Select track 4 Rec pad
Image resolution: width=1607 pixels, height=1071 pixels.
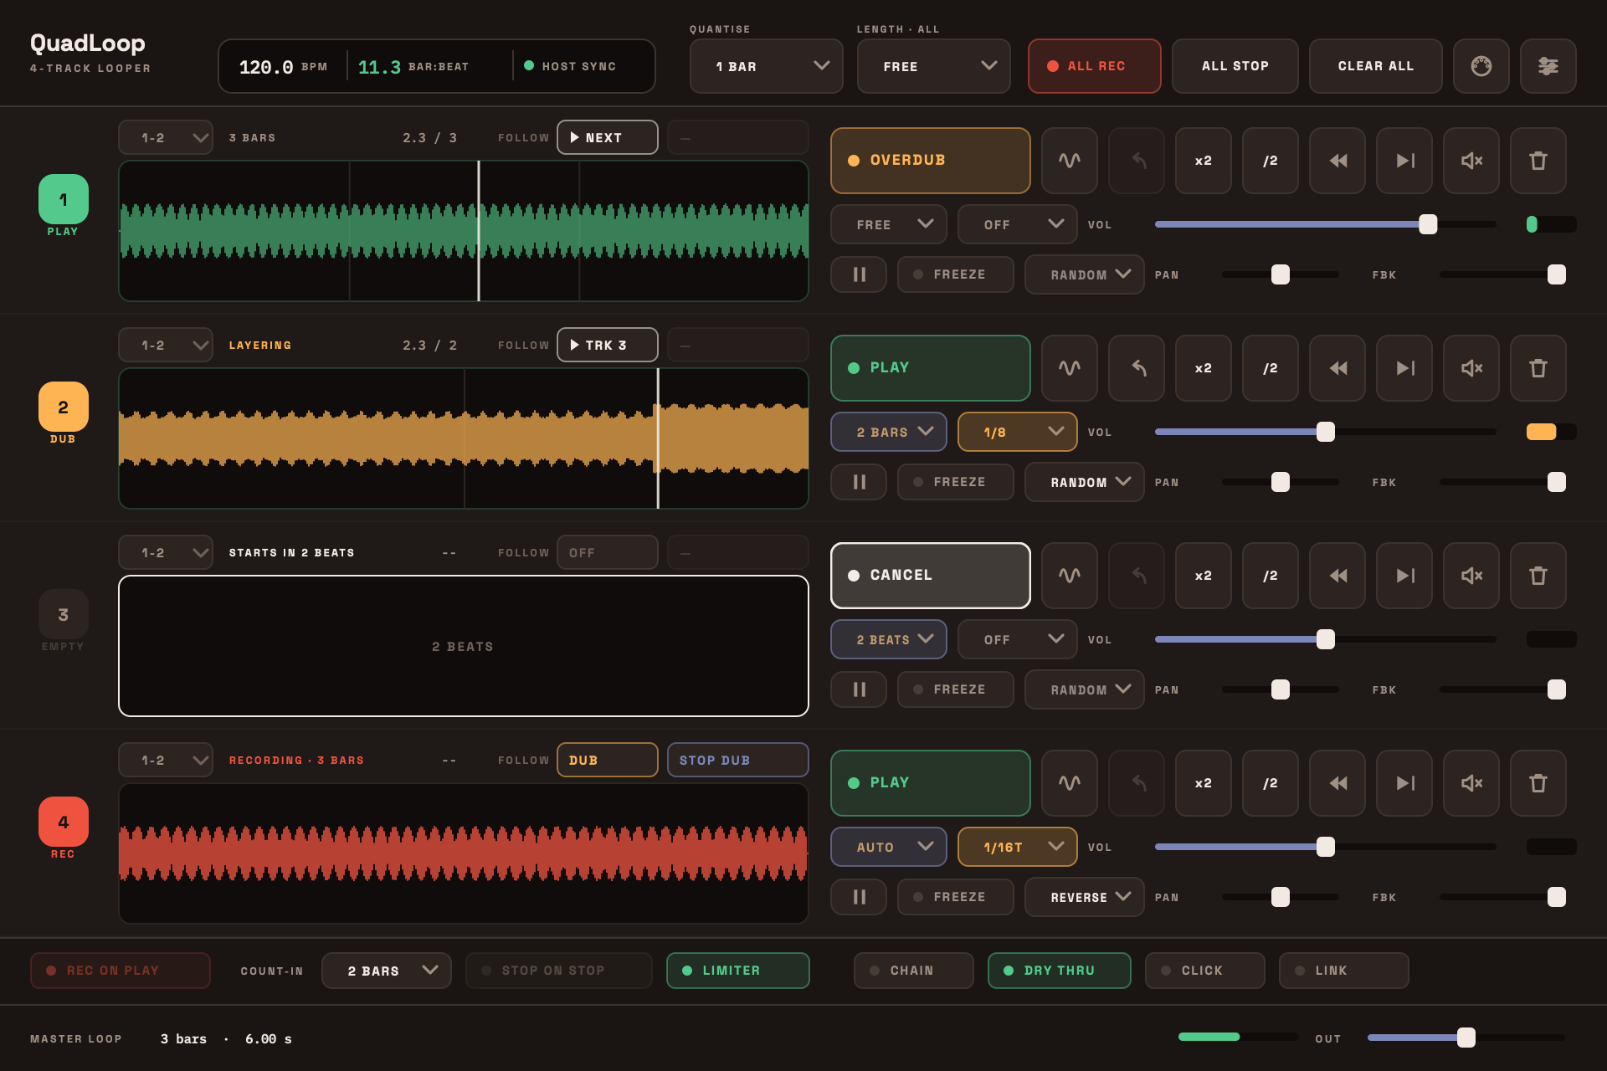63,822
